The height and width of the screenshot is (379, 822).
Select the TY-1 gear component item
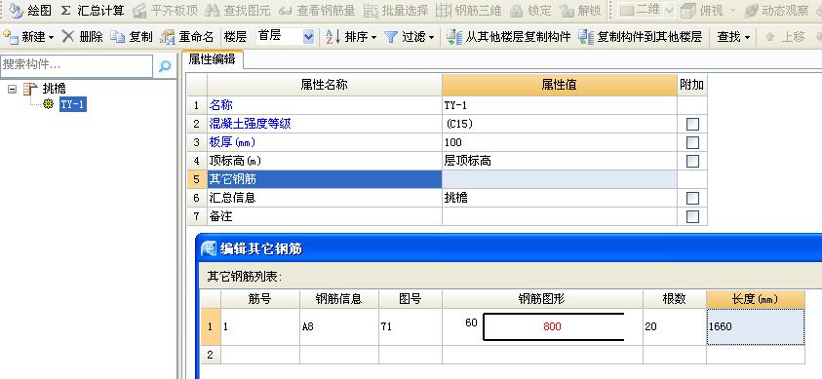72,104
